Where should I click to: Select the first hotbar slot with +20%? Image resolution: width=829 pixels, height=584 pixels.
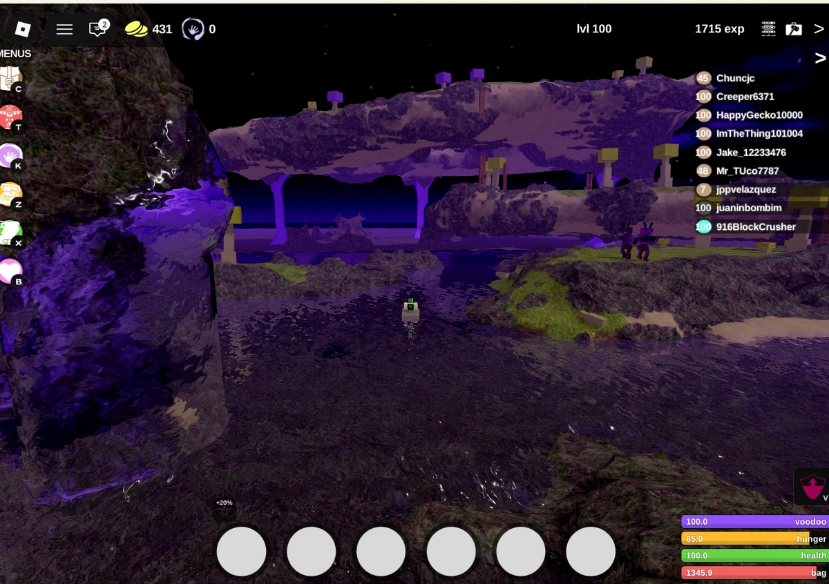click(242, 552)
